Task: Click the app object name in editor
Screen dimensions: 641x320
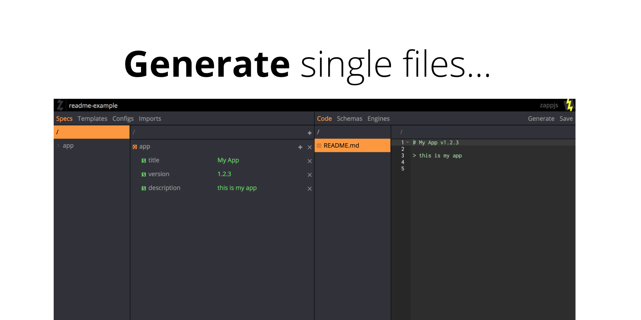Action: (x=145, y=146)
